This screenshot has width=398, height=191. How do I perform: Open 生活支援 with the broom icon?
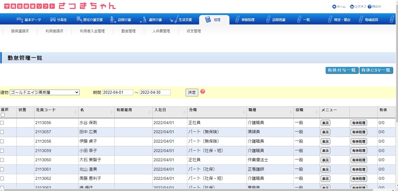(174, 20)
